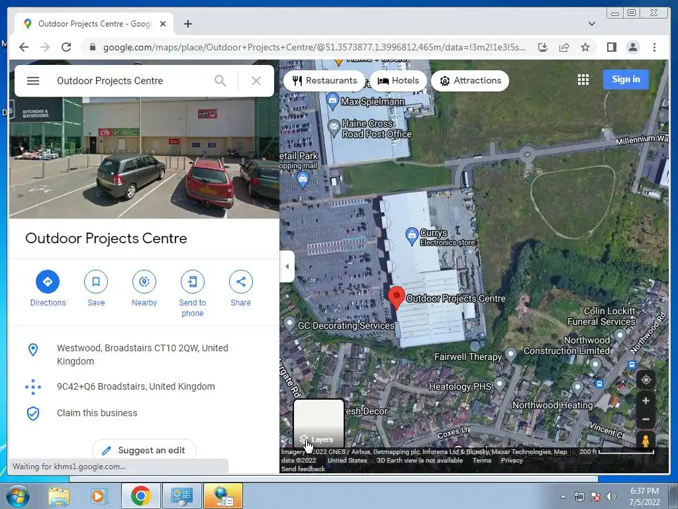Click the Privacy link on the map
Viewport: 678px width, 509px height.
512,460
